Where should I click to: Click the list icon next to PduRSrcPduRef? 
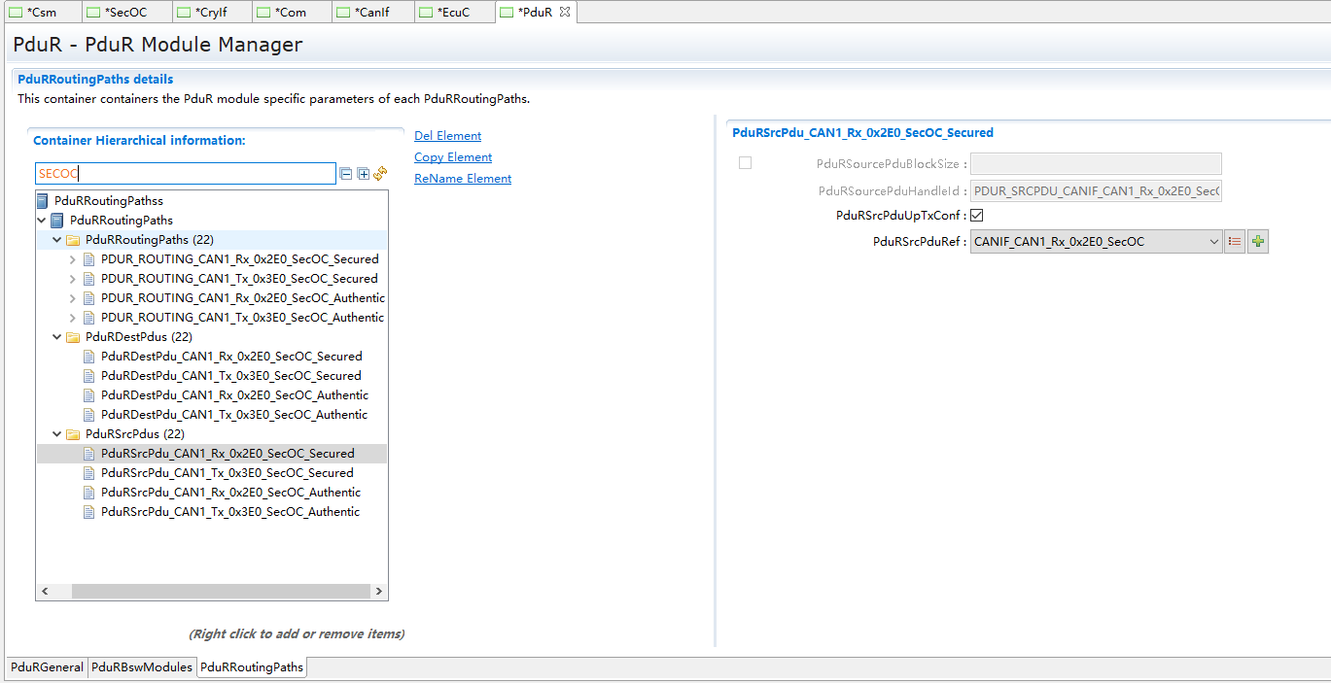(1235, 242)
